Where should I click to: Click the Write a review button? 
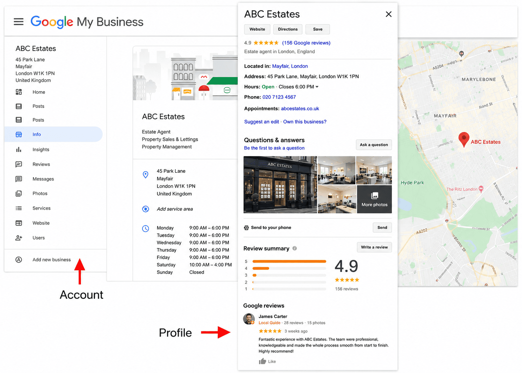click(374, 247)
